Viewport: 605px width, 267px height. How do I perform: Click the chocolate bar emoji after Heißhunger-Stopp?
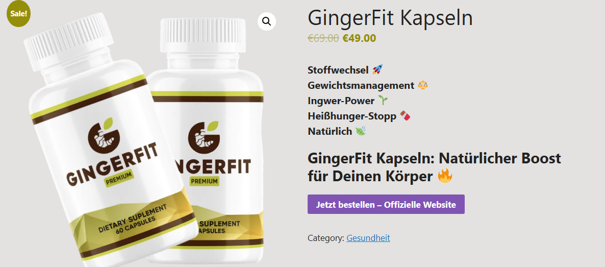click(405, 116)
